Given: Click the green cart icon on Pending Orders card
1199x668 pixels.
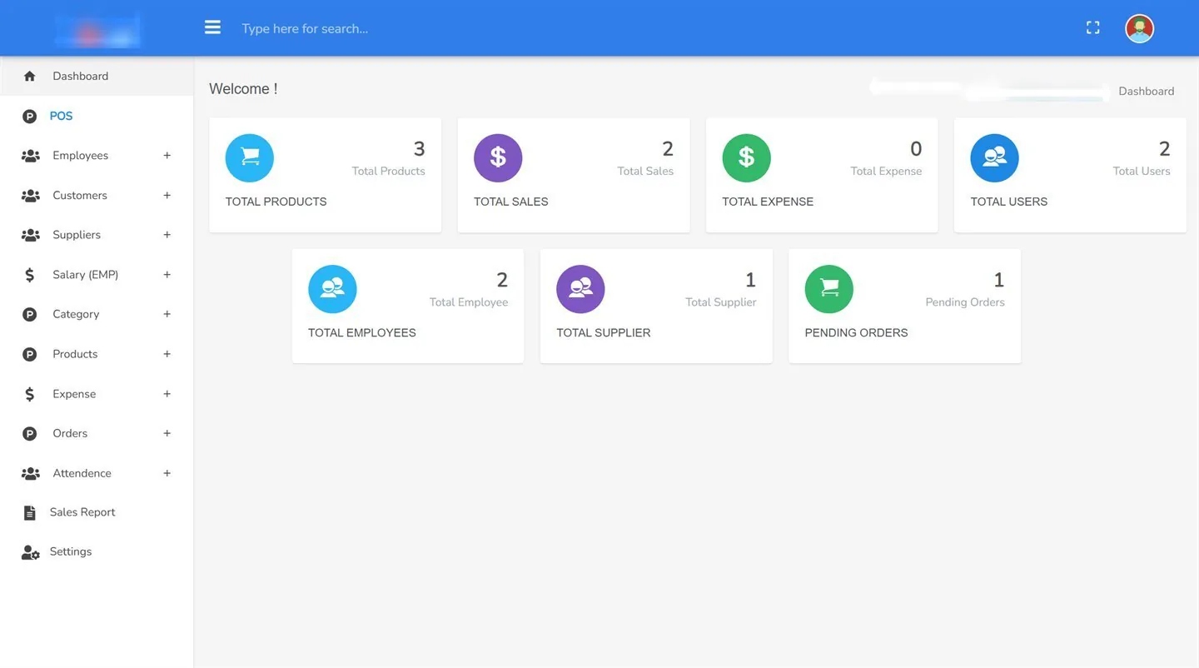Looking at the screenshot, I should click(x=828, y=289).
